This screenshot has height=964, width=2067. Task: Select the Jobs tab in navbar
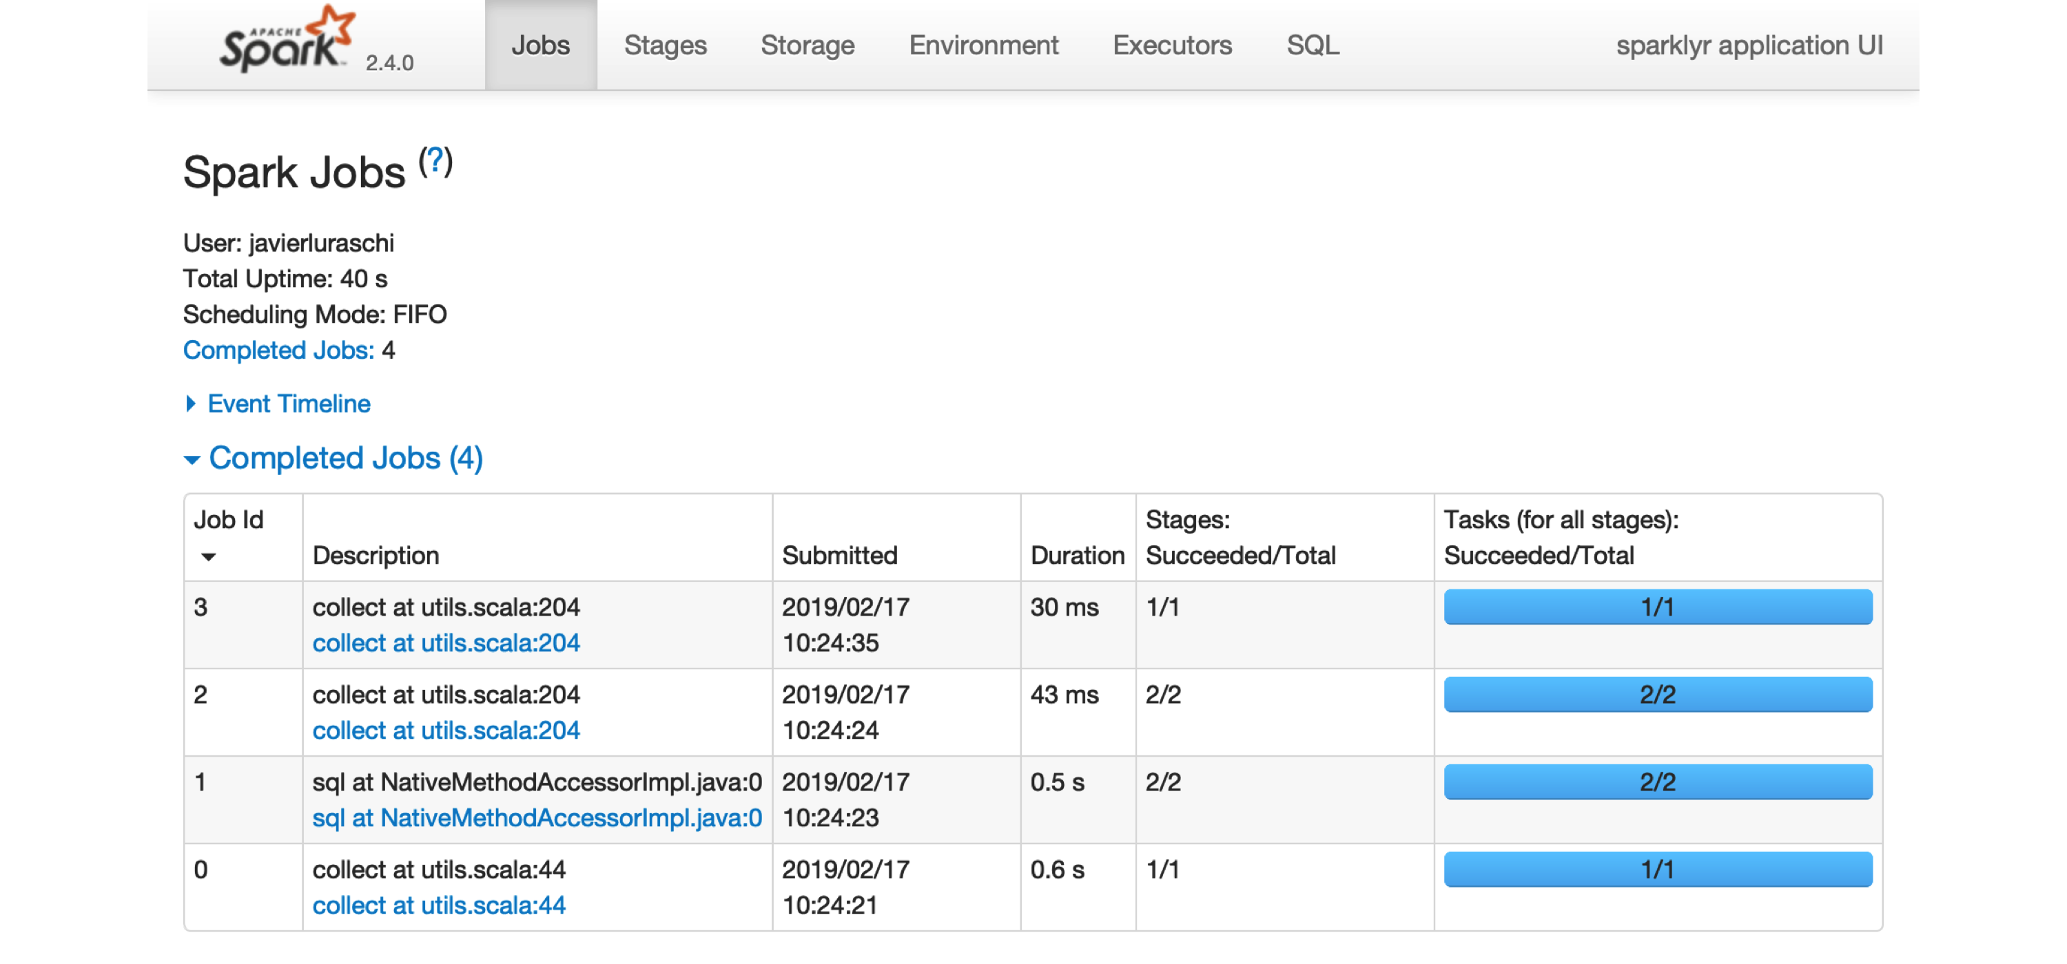pyautogui.click(x=540, y=43)
